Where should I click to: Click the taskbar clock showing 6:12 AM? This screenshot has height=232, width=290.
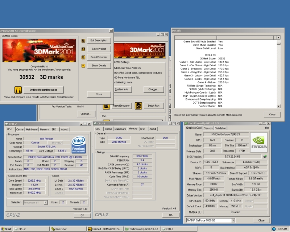click(x=282, y=229)
